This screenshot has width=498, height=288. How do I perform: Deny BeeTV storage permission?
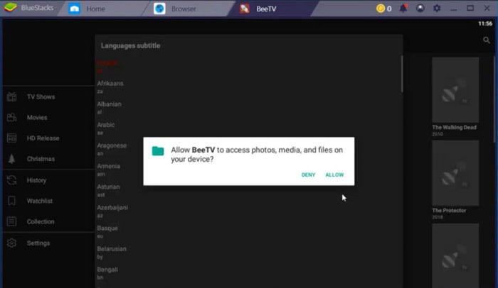[308, 175]
